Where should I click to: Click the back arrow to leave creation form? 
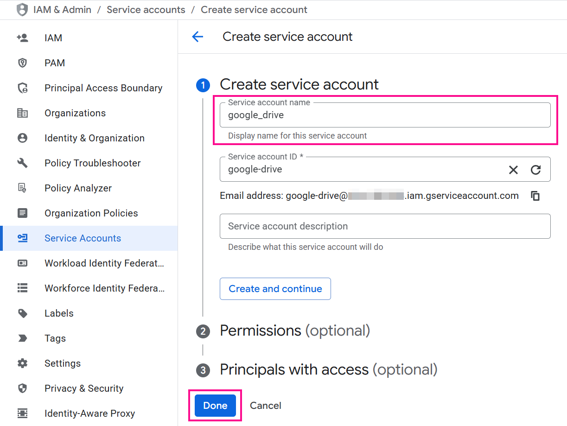pyautogui.click(x=197, y=37)
